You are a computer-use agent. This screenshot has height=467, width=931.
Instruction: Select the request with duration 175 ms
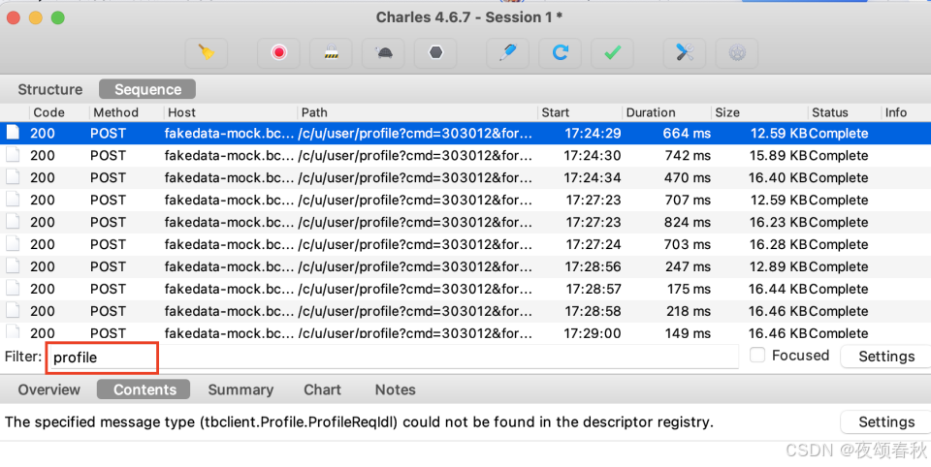pos(465,289)
